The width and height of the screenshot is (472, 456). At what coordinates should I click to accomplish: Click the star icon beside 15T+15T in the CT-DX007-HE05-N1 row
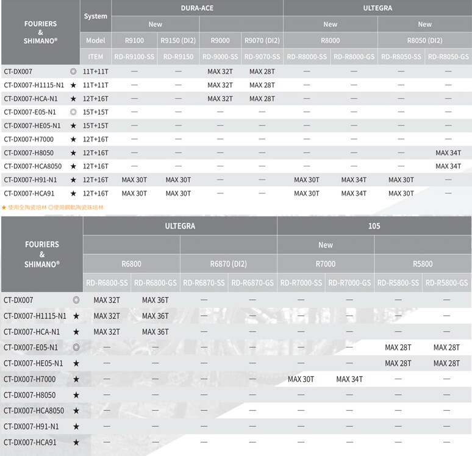pos(73,126)
